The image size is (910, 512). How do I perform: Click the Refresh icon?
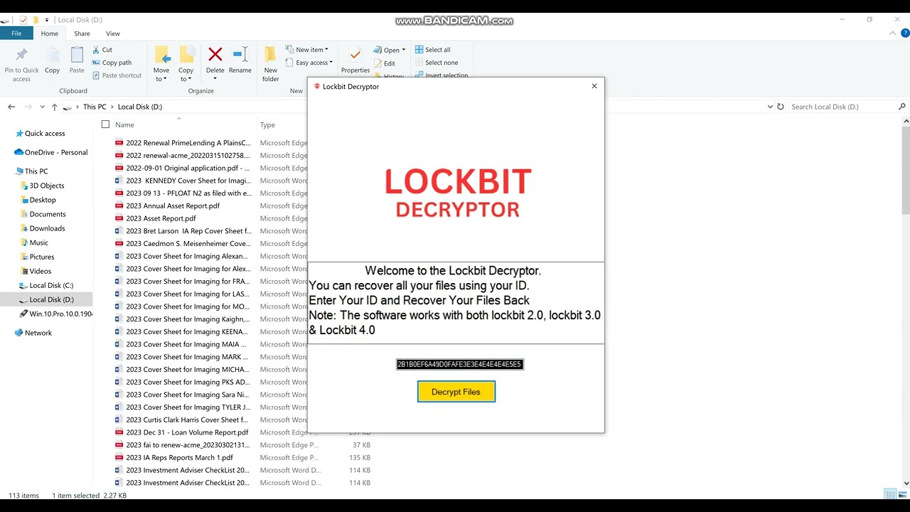click(x=781, y=107)
